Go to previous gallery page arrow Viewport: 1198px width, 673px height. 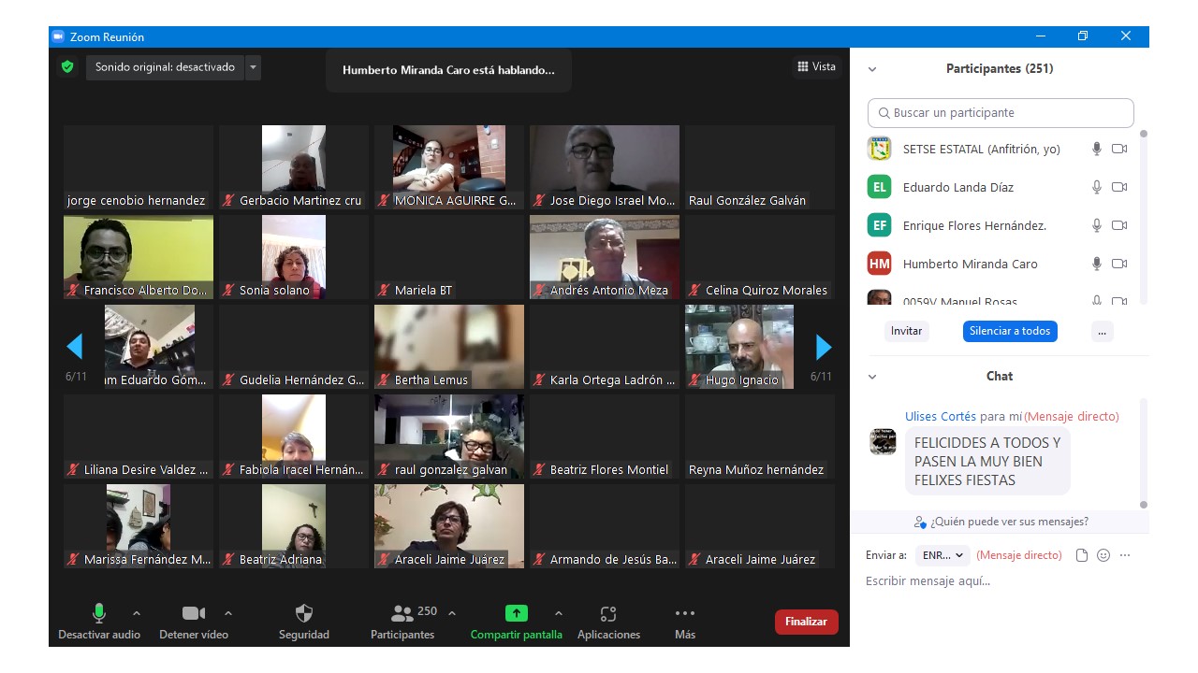click(75, 348)
